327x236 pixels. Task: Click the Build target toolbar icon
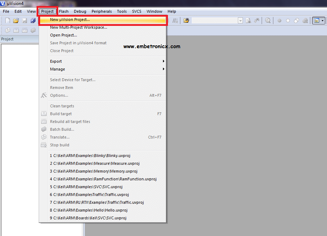tap(16, 30)
